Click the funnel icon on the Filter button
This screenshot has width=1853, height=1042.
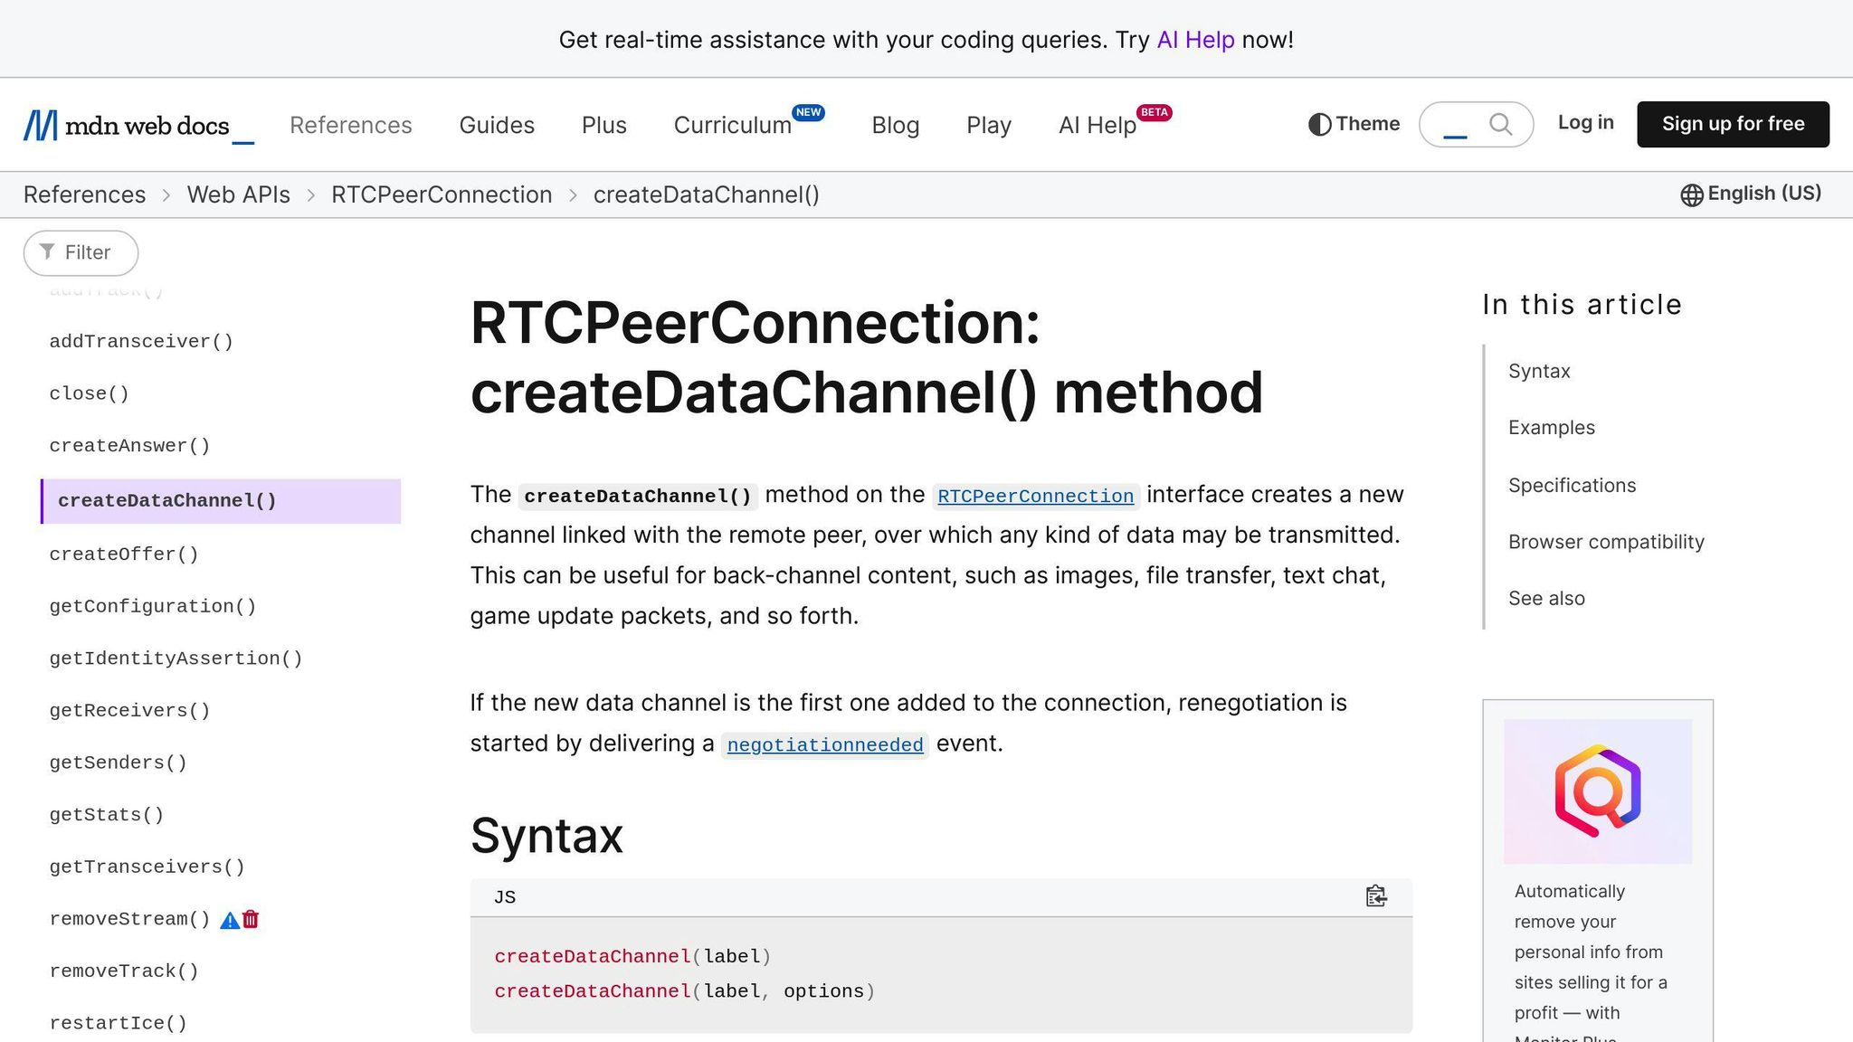(49, 252)
